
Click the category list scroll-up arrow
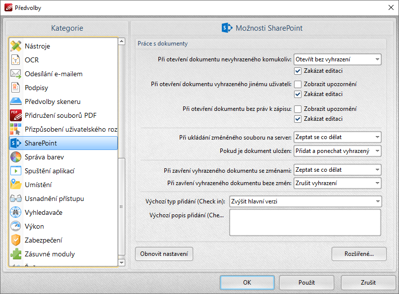[122, 41]
